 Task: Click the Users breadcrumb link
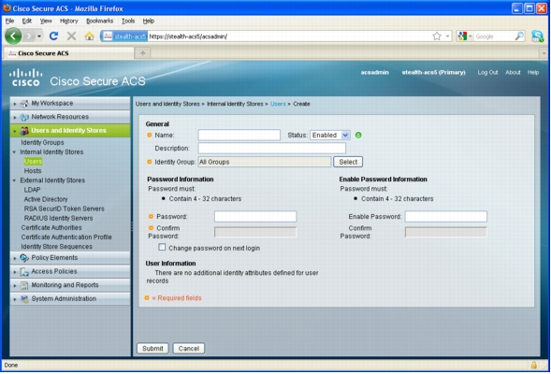(x=278, y=104)
